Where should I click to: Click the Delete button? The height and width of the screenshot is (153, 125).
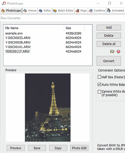pos(109,35)
